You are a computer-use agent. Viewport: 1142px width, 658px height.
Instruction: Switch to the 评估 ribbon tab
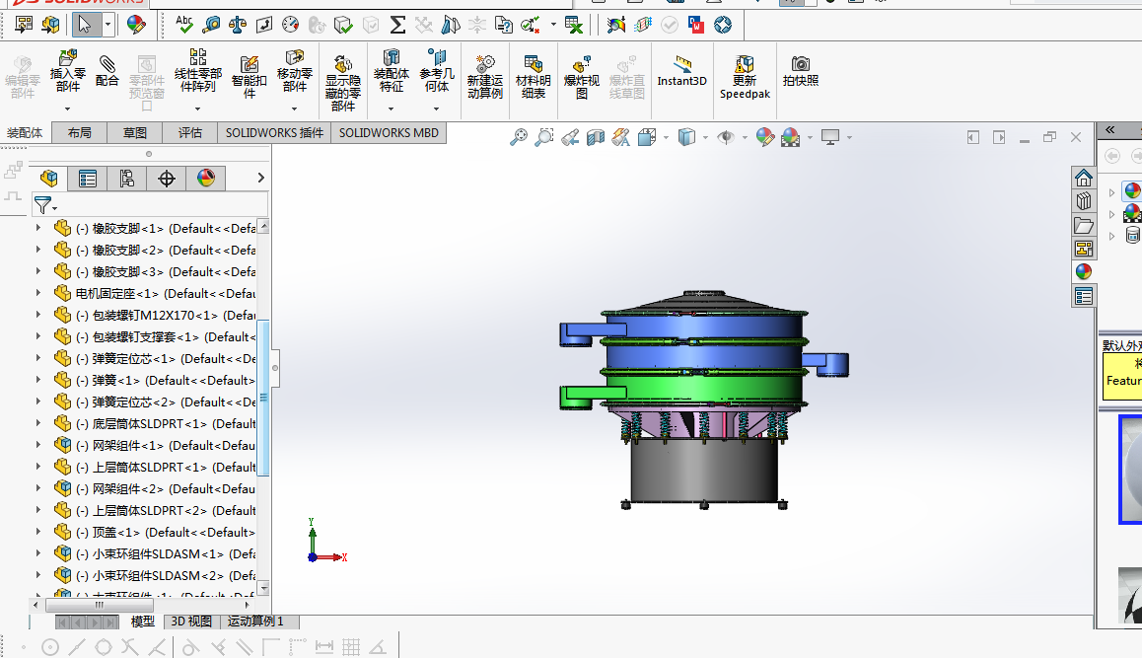point(189,133)
